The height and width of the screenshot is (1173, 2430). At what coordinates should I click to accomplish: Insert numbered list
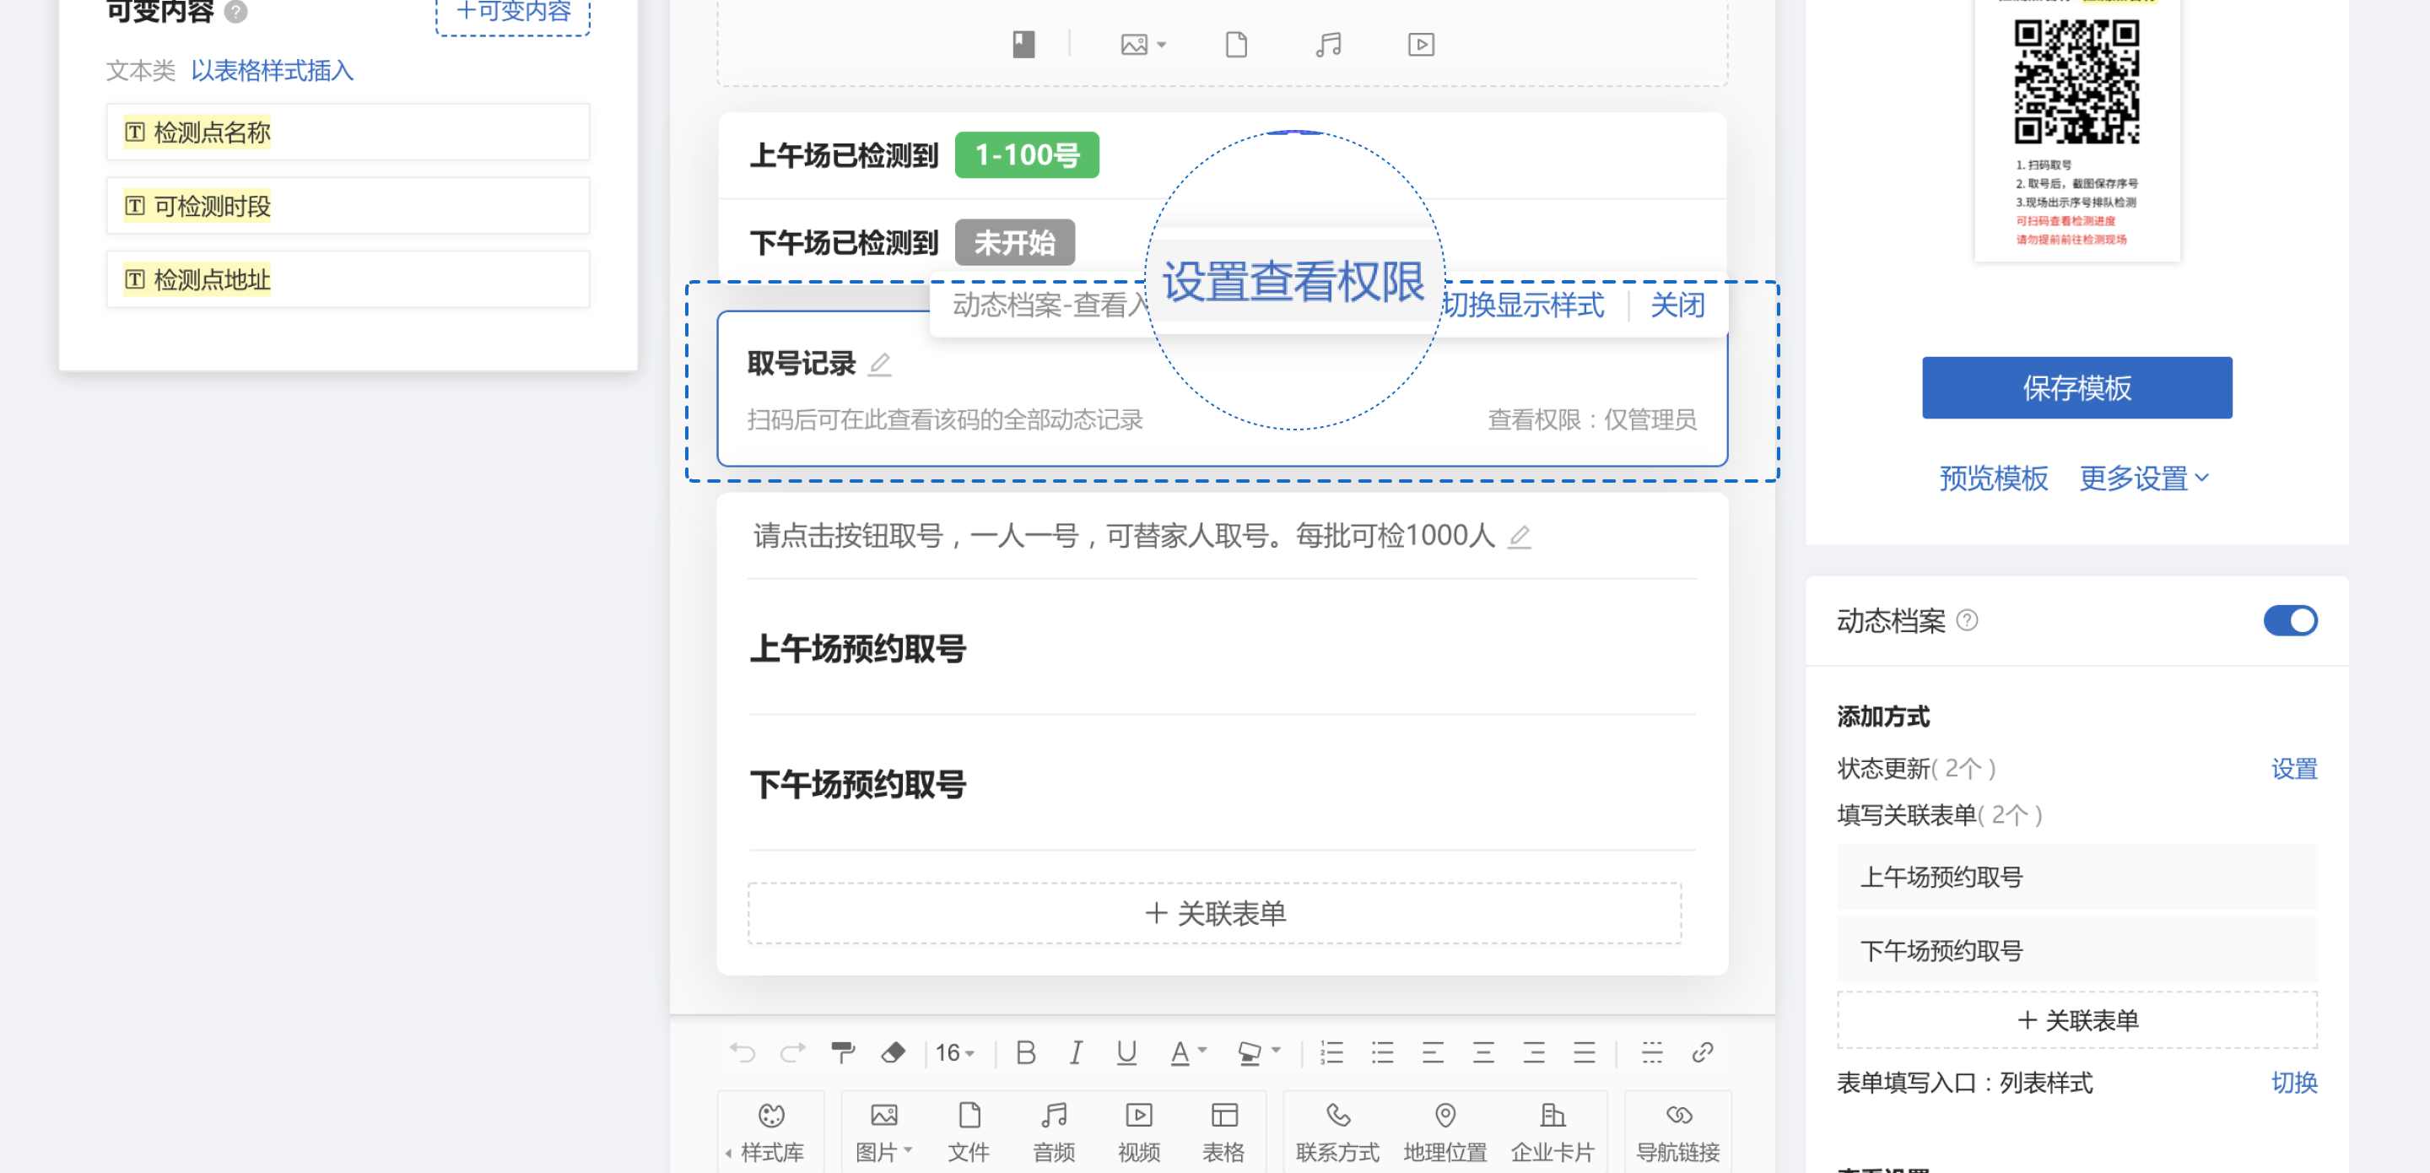click(x=1331, y=1052)
